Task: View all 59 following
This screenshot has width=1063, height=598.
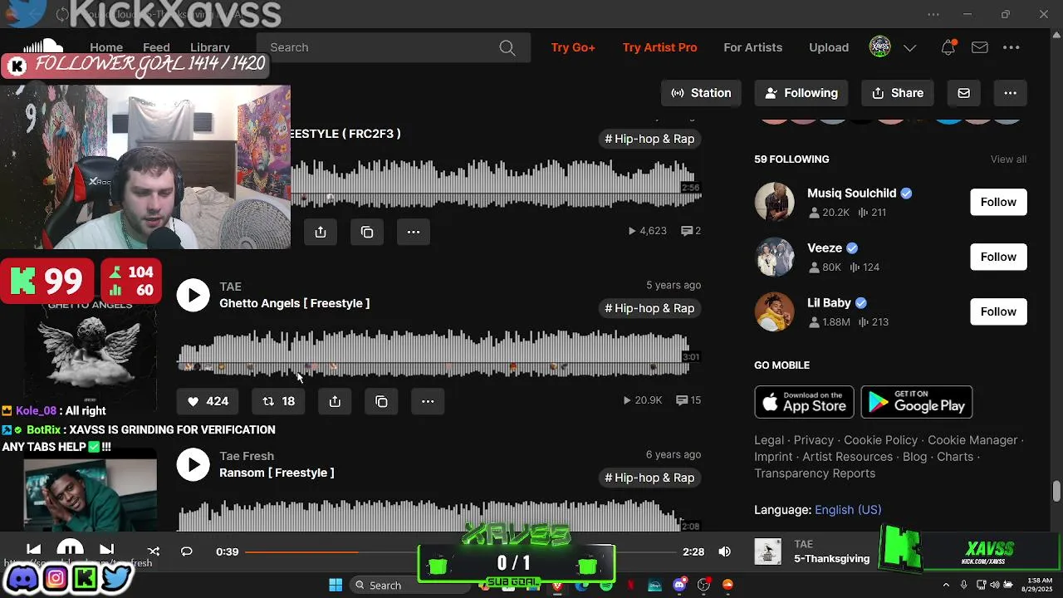Action: click(1008, 159)
